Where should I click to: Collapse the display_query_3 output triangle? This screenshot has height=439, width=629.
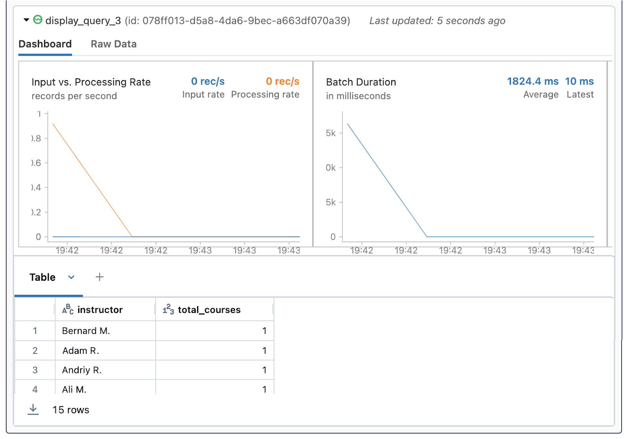pyautogui.click(x=26, y=20)
